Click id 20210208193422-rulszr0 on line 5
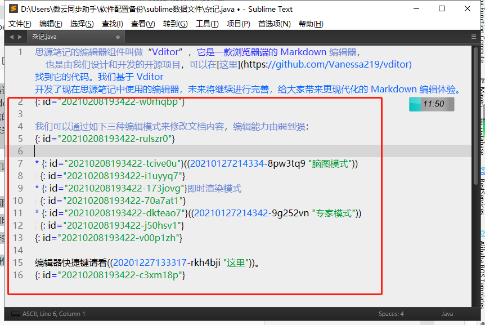 115,139
